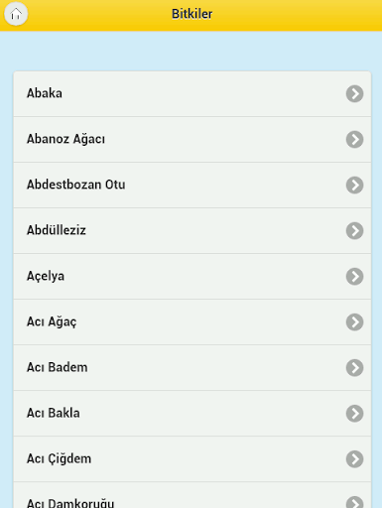Open the Acı Çiğdem entry

192,459
